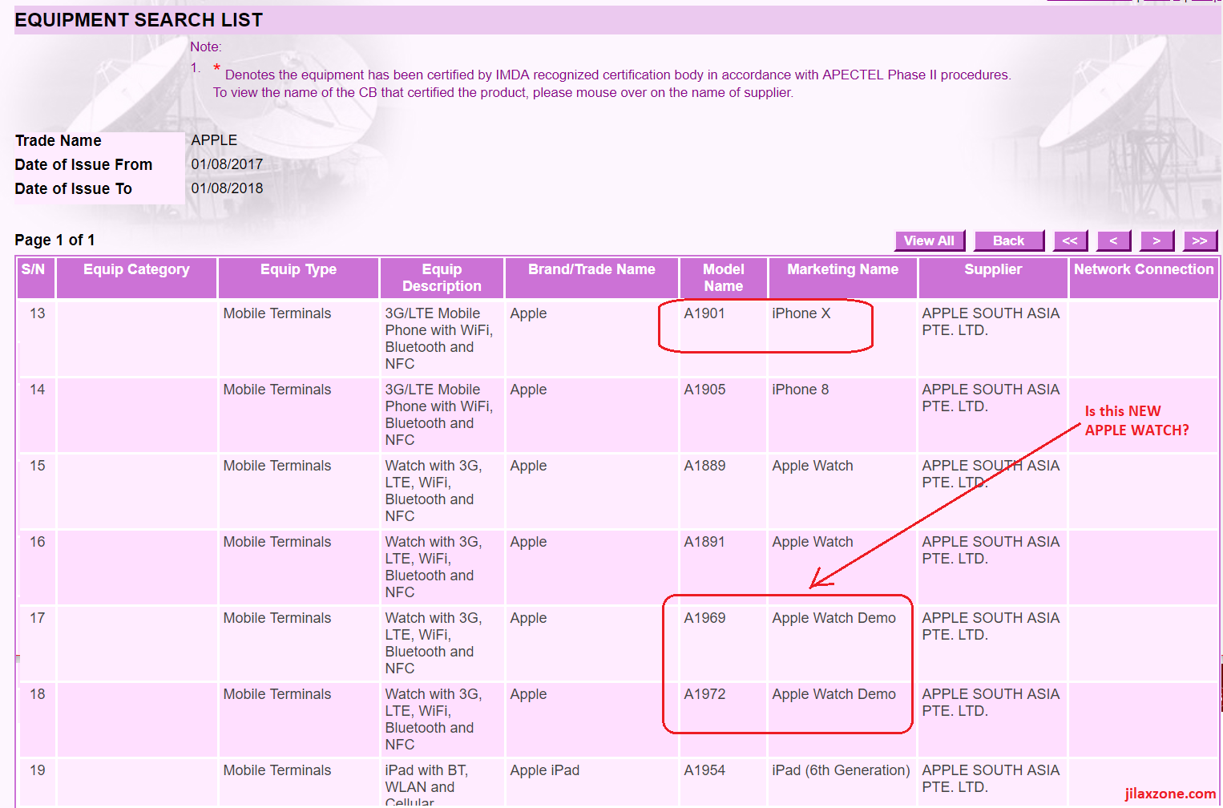Click Apple Watch Demo in row 17
This screenshot has width=1223, height=808.
(x=833, y=618)
